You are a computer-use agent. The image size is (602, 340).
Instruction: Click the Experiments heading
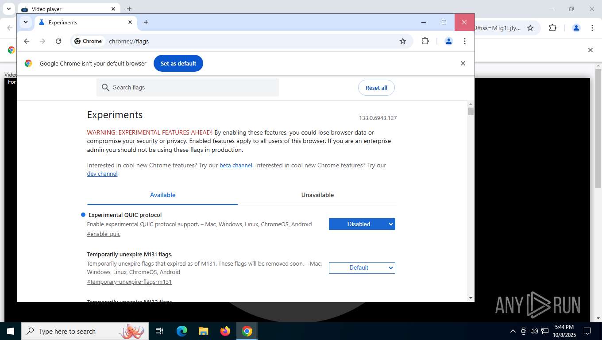click(x=115, y=115)
